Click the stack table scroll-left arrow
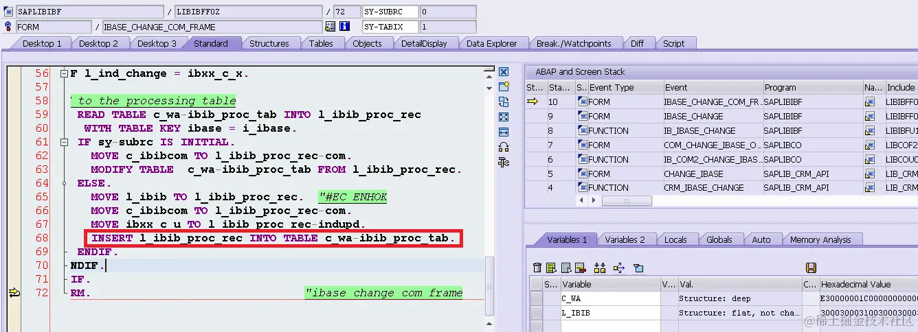Screen dimensions: 918x332 pos(583,200)
